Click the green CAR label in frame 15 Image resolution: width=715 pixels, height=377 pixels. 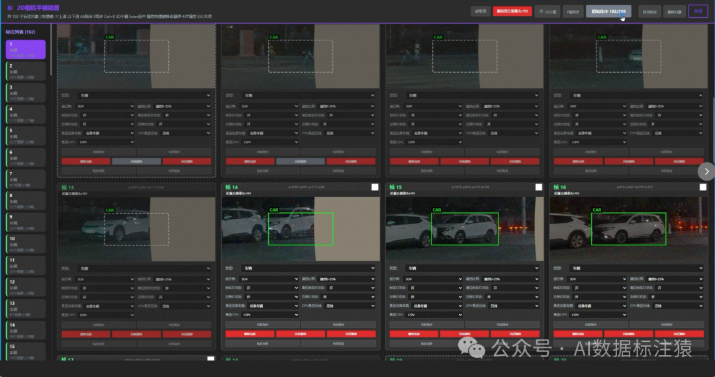pos(436,210)
